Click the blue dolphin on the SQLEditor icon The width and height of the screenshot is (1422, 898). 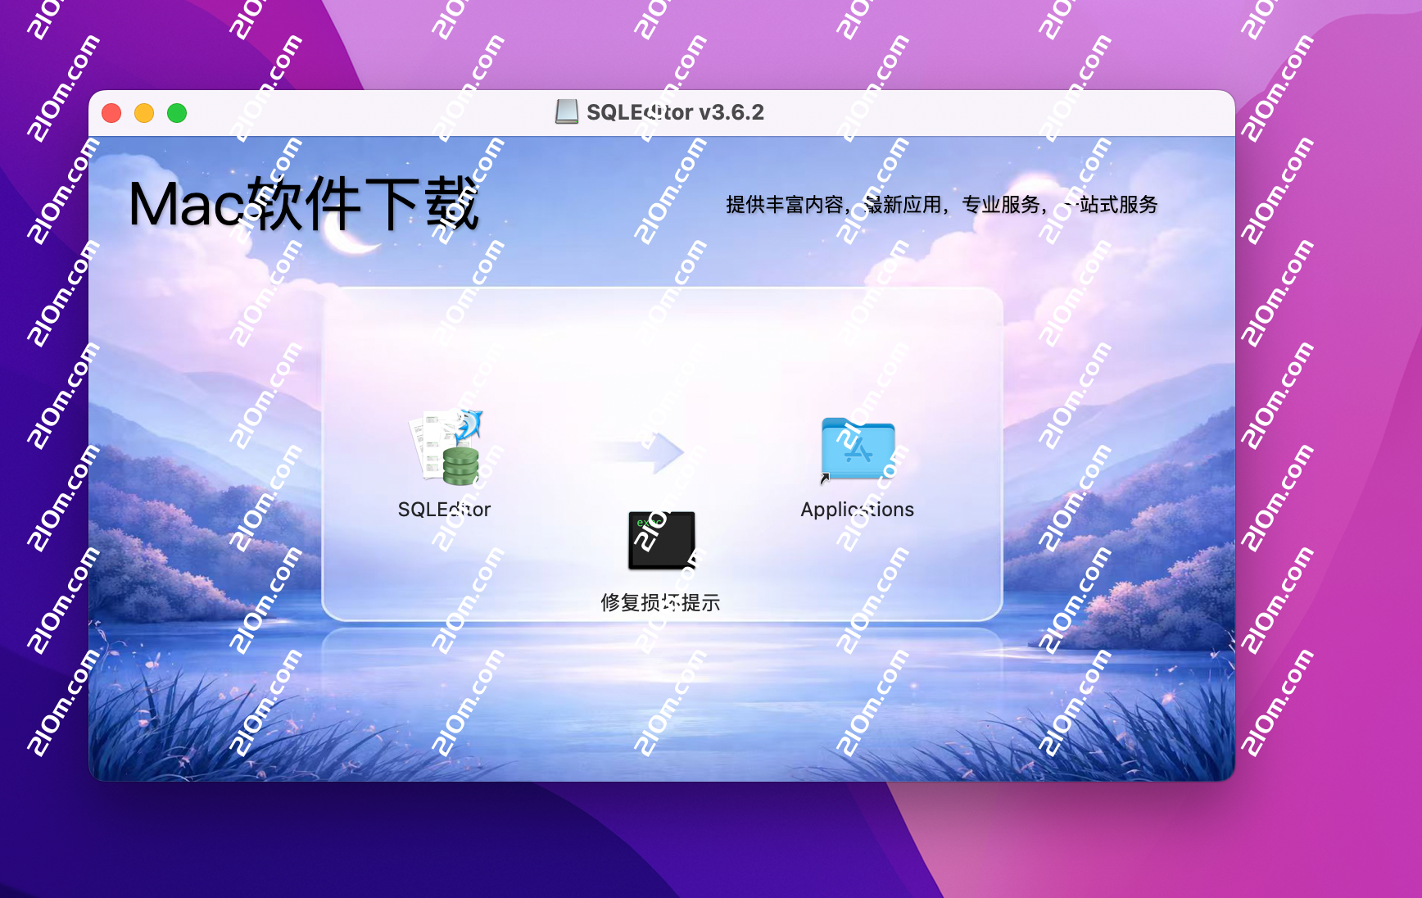click(x=469, y=424)
